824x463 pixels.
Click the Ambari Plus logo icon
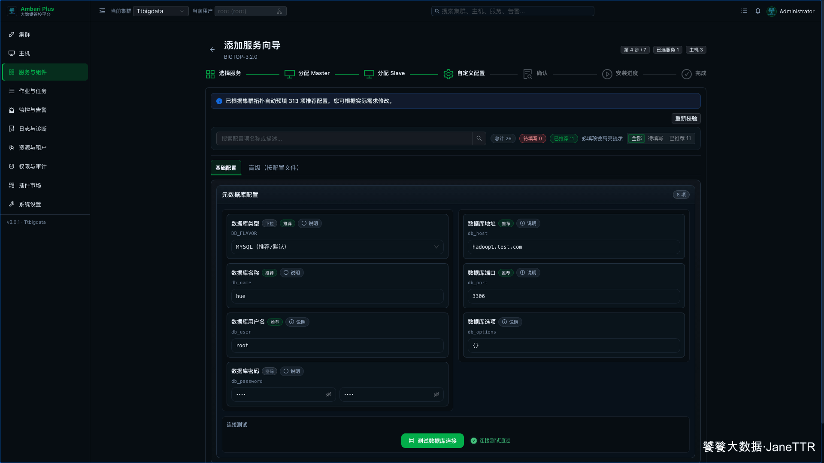[12, 11]
